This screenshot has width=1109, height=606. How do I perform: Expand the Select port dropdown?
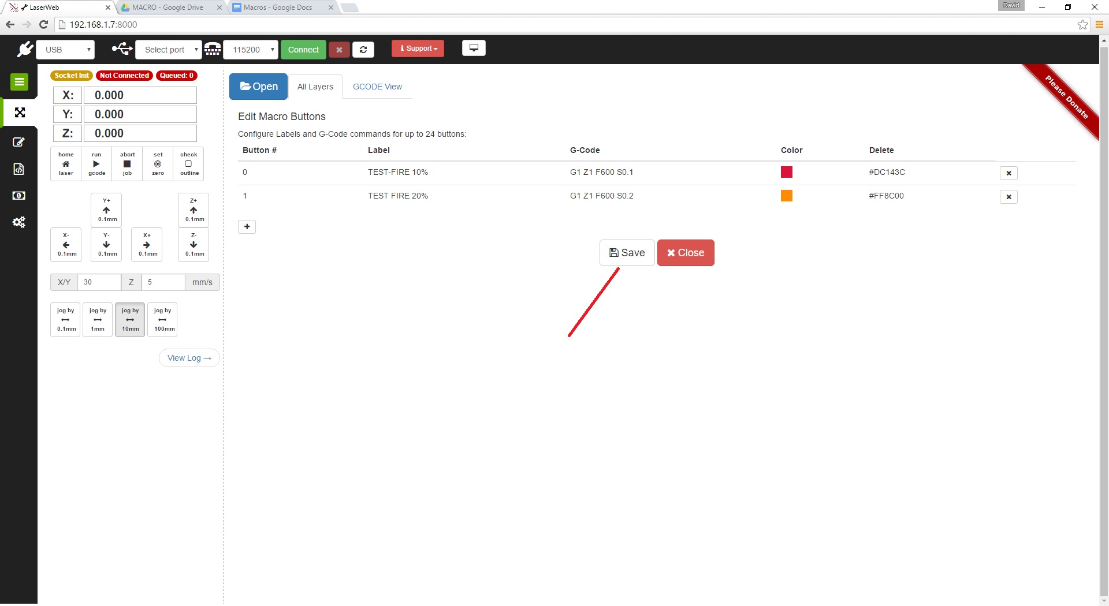click(169, 50)
